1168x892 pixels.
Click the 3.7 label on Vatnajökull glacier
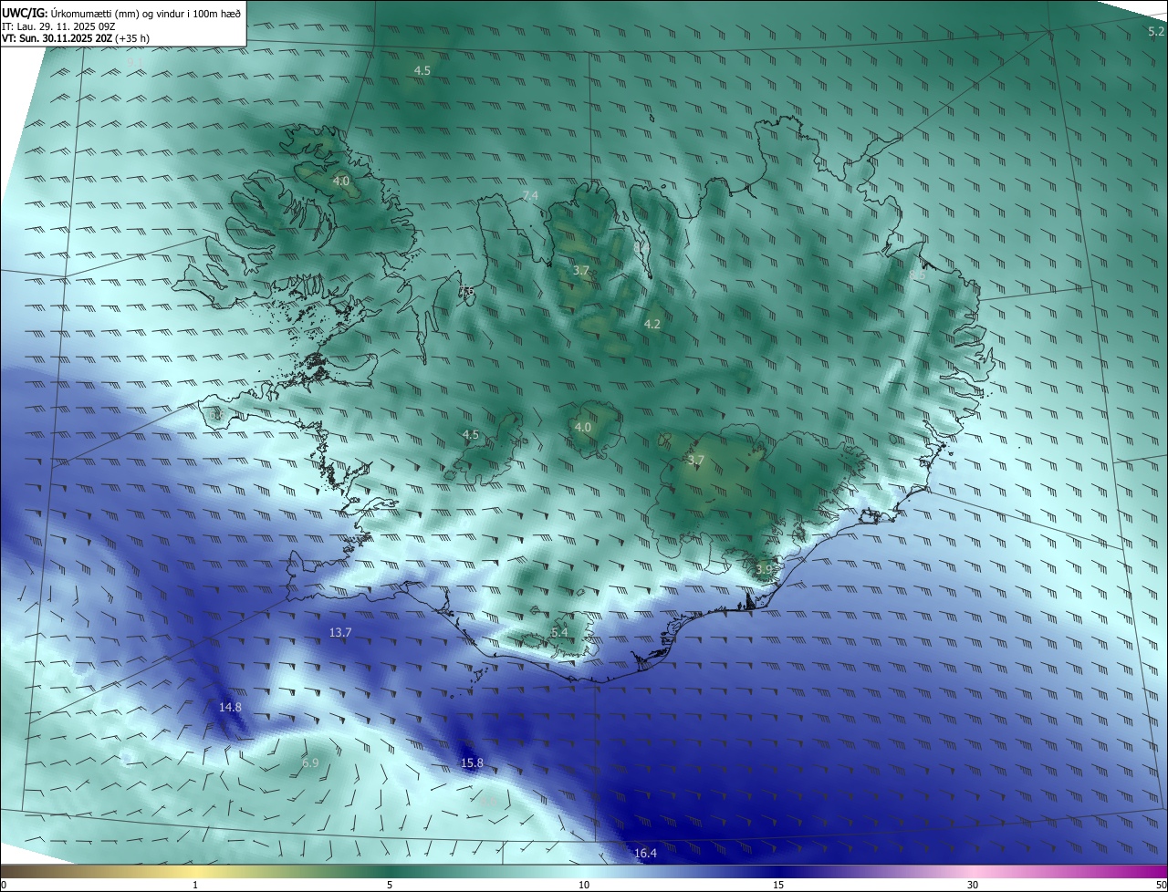pos(696,461)
